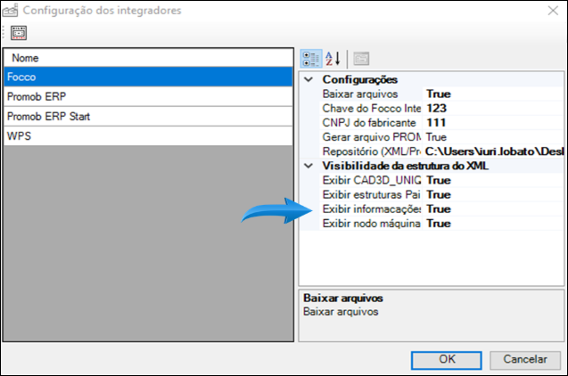Change the Gerar arquivo PROM True value
568x376 pixels.
click(492, 137)
